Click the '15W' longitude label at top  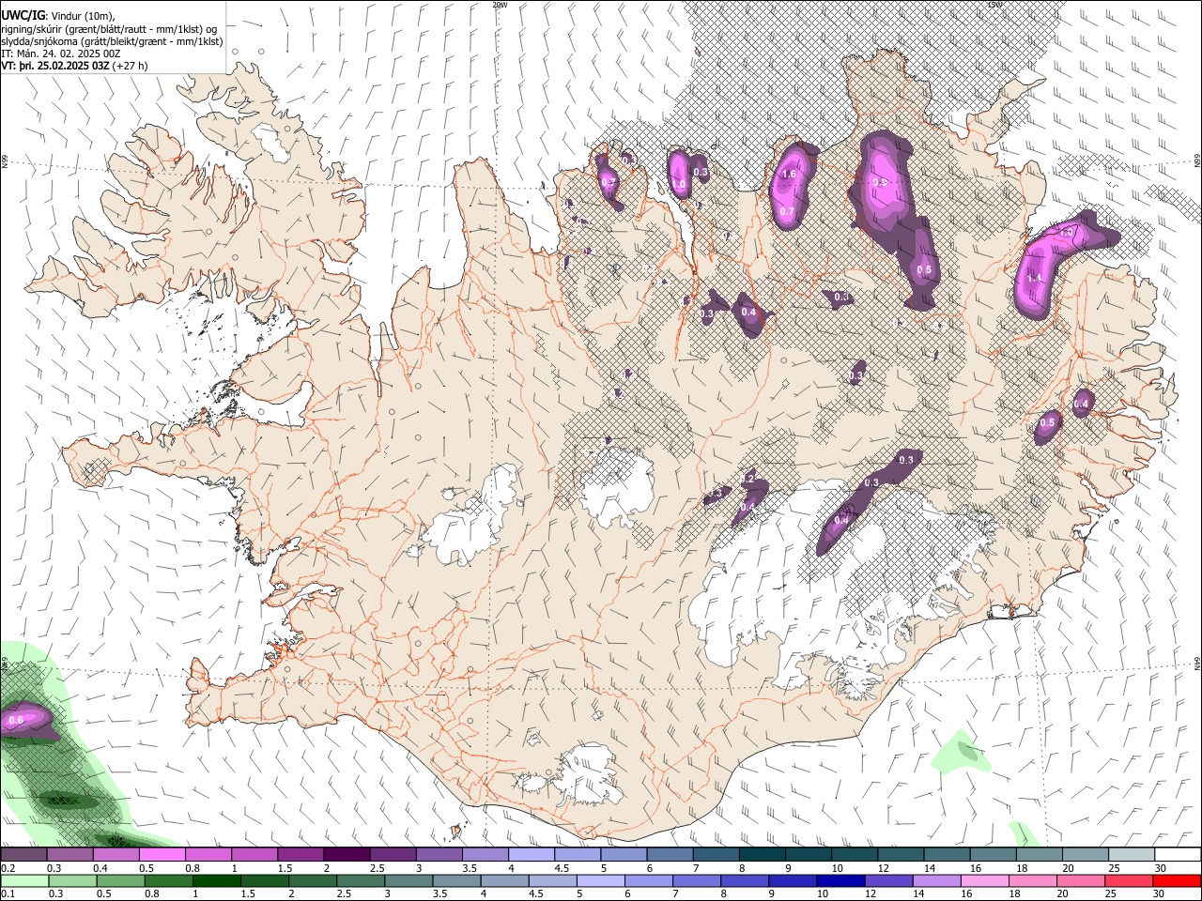click(994, 5)
